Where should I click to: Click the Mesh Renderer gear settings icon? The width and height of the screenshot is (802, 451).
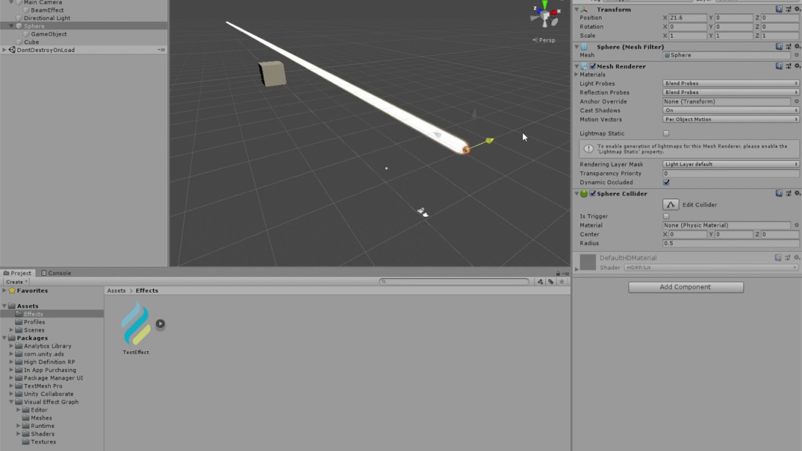798,66
